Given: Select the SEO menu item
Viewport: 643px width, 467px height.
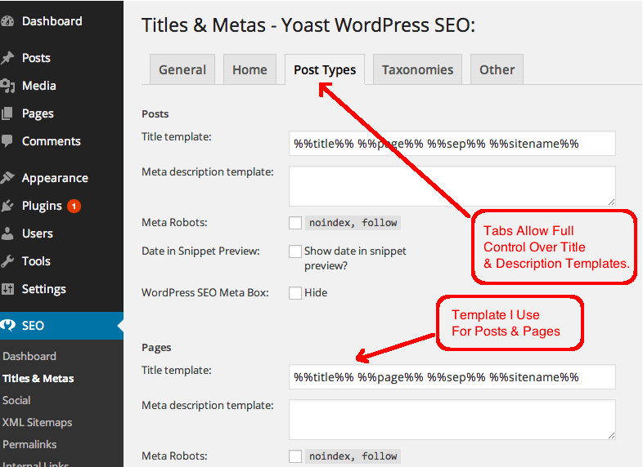Looking at the screenshot, I should 61,326.
